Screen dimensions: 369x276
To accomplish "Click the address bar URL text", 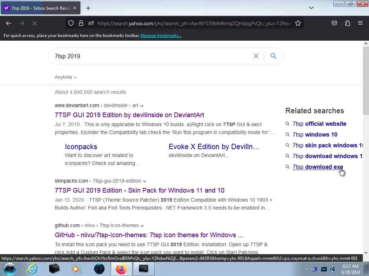I will pyautogui.click(x=194, y=23).
